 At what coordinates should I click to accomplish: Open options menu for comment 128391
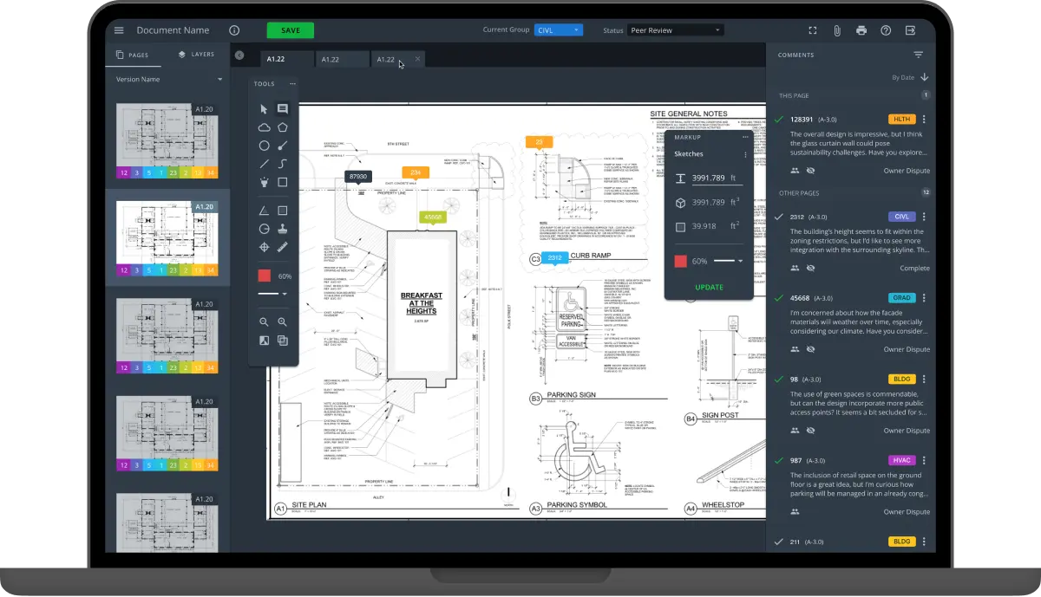[x=924, y=120]
